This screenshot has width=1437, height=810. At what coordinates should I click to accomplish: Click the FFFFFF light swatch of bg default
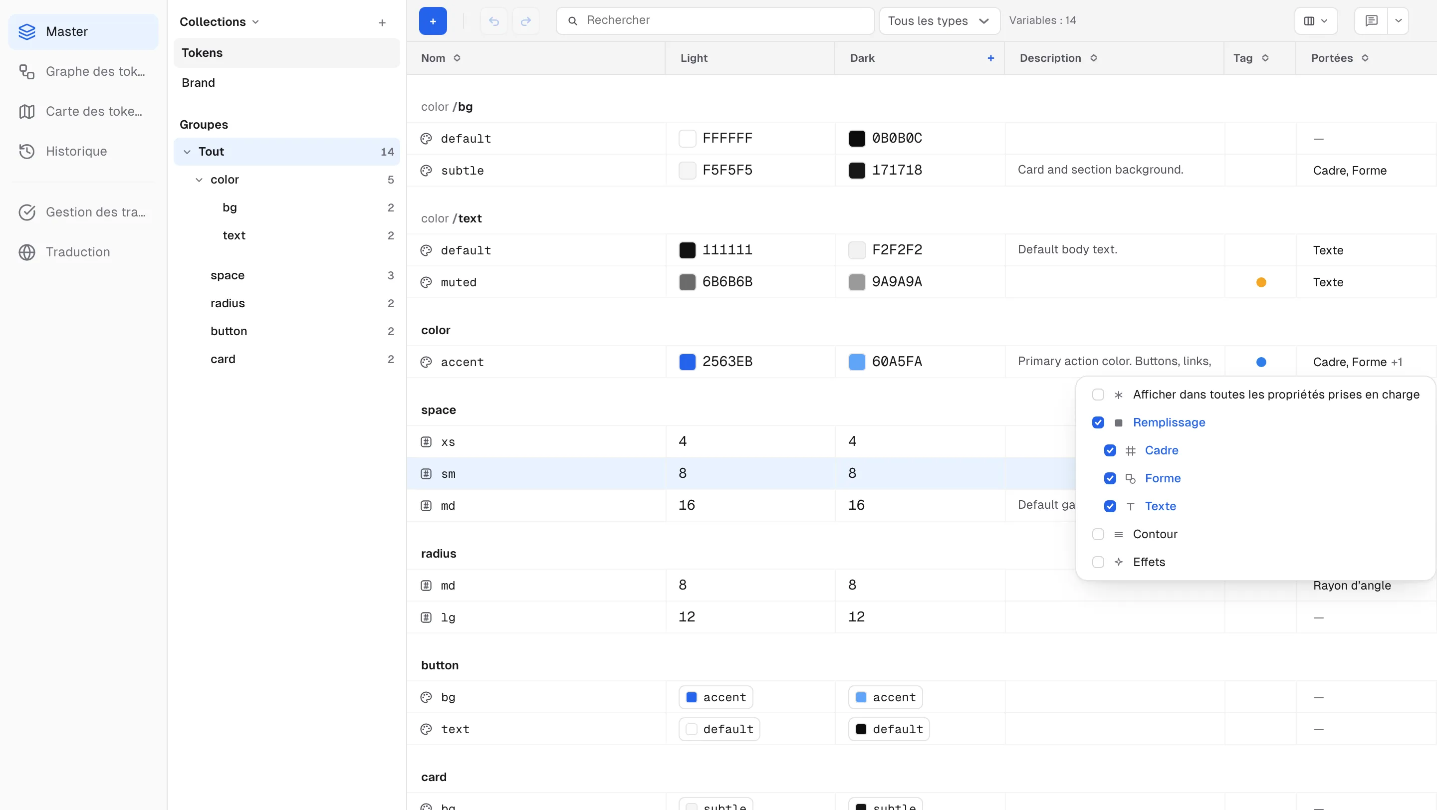[x=687, y=138]
